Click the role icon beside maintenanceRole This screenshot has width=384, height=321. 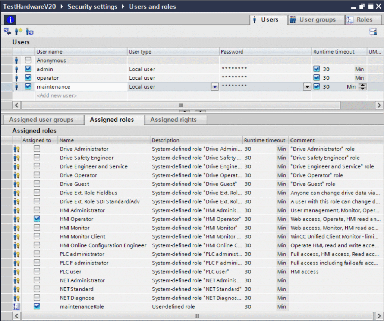point(16,307)
